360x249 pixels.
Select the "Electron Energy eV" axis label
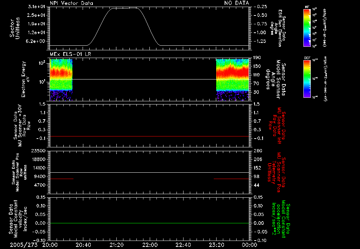25,79
